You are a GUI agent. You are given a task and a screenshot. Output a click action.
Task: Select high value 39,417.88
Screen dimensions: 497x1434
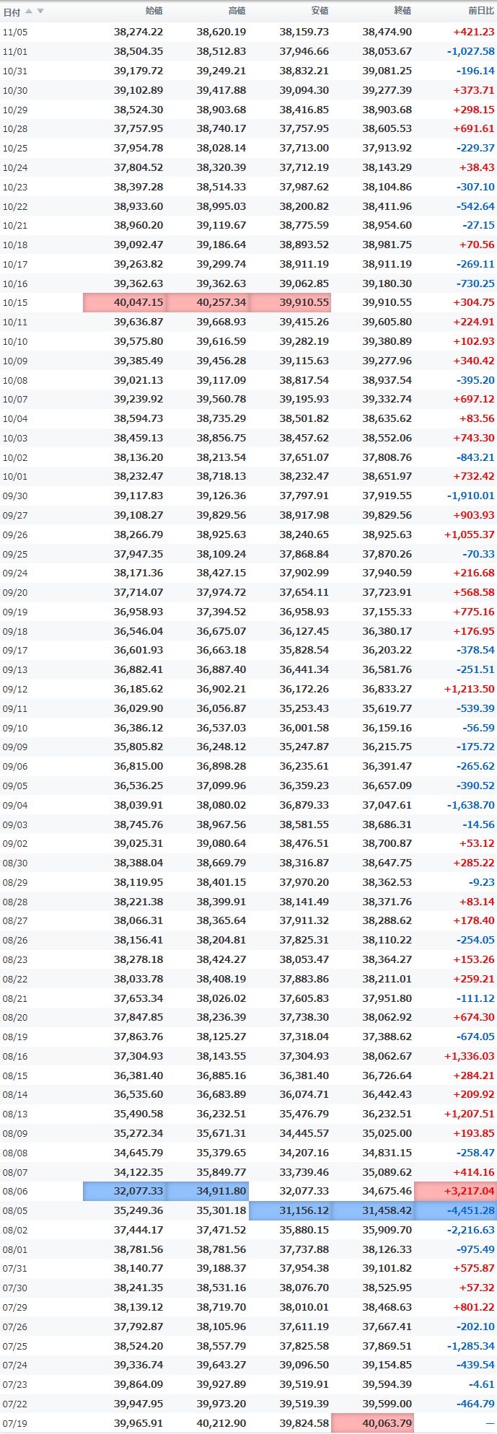(221, 90)
